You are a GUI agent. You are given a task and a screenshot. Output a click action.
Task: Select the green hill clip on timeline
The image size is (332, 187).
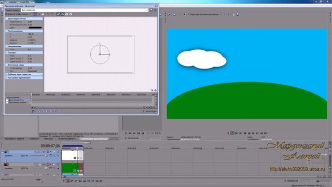73,168
